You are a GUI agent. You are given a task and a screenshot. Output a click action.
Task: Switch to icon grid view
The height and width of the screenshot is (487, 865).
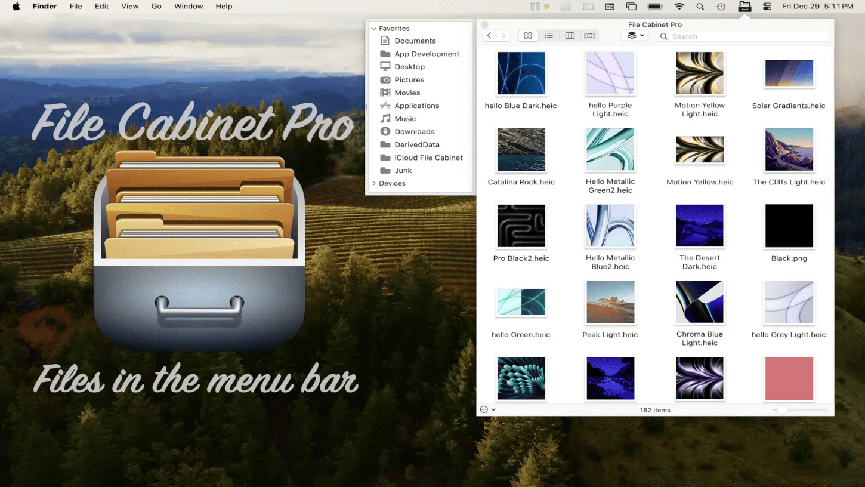click(528, 36)
